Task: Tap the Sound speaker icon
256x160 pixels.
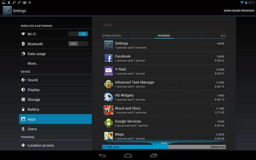Action: click(23, 80)
